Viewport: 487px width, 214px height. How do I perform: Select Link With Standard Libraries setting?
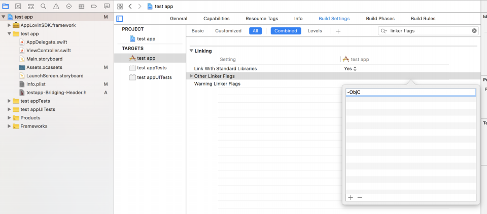tap(225, 68)
